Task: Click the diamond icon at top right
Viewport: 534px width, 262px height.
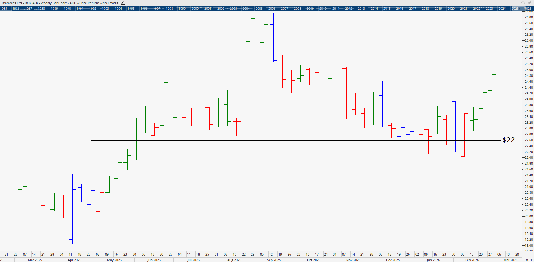Action: tap(523, 3)
